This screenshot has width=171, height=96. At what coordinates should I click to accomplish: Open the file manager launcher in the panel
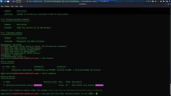click(8, 1)
